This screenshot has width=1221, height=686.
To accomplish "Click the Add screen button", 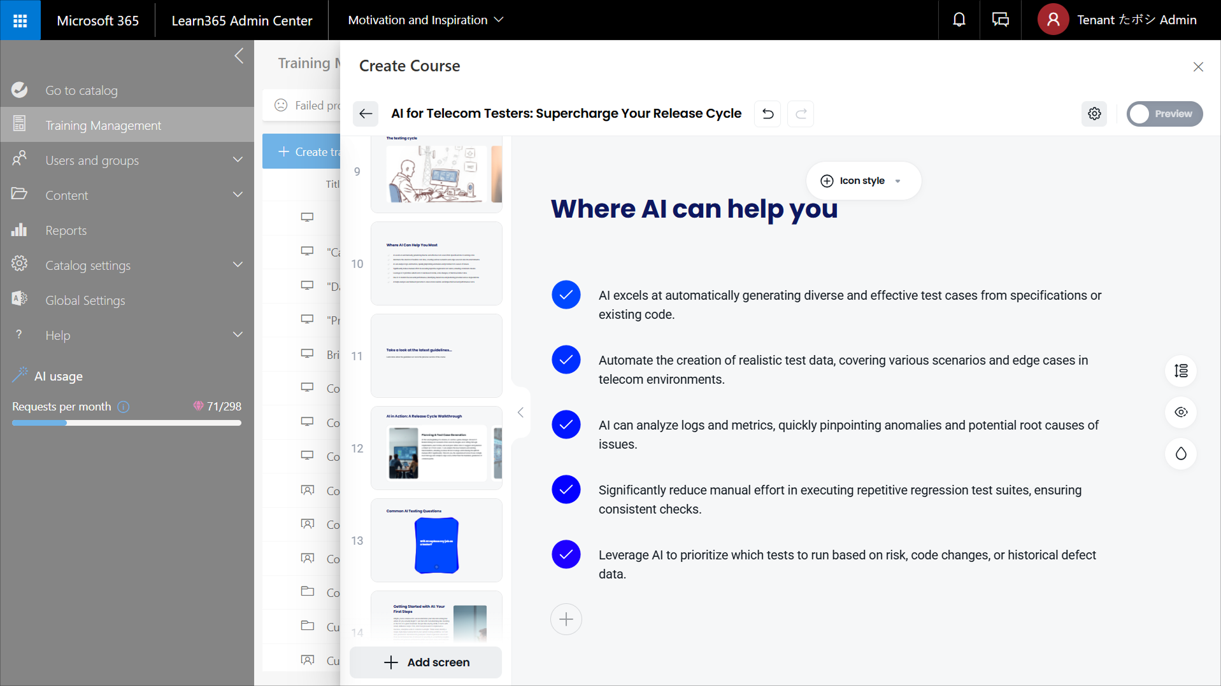I will [x=426, y=662].
